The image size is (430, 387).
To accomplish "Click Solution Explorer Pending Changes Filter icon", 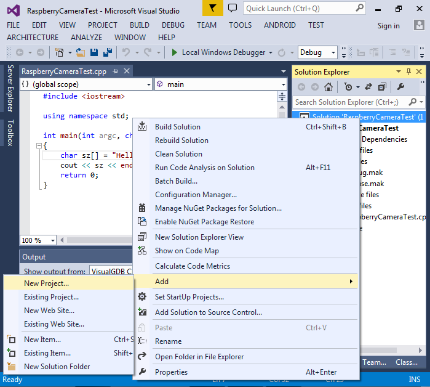I will pyautogui.click(x=348, y=87).
